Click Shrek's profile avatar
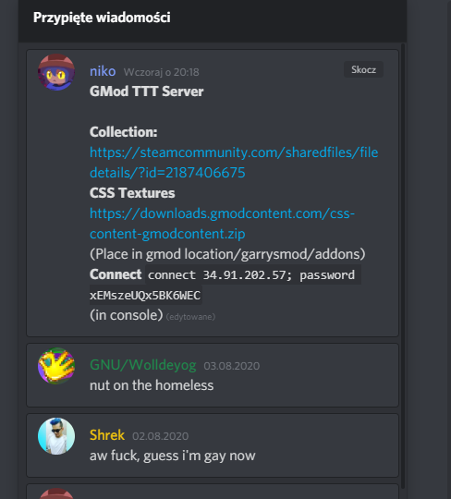The image size is (451, 499). [56, 436]
